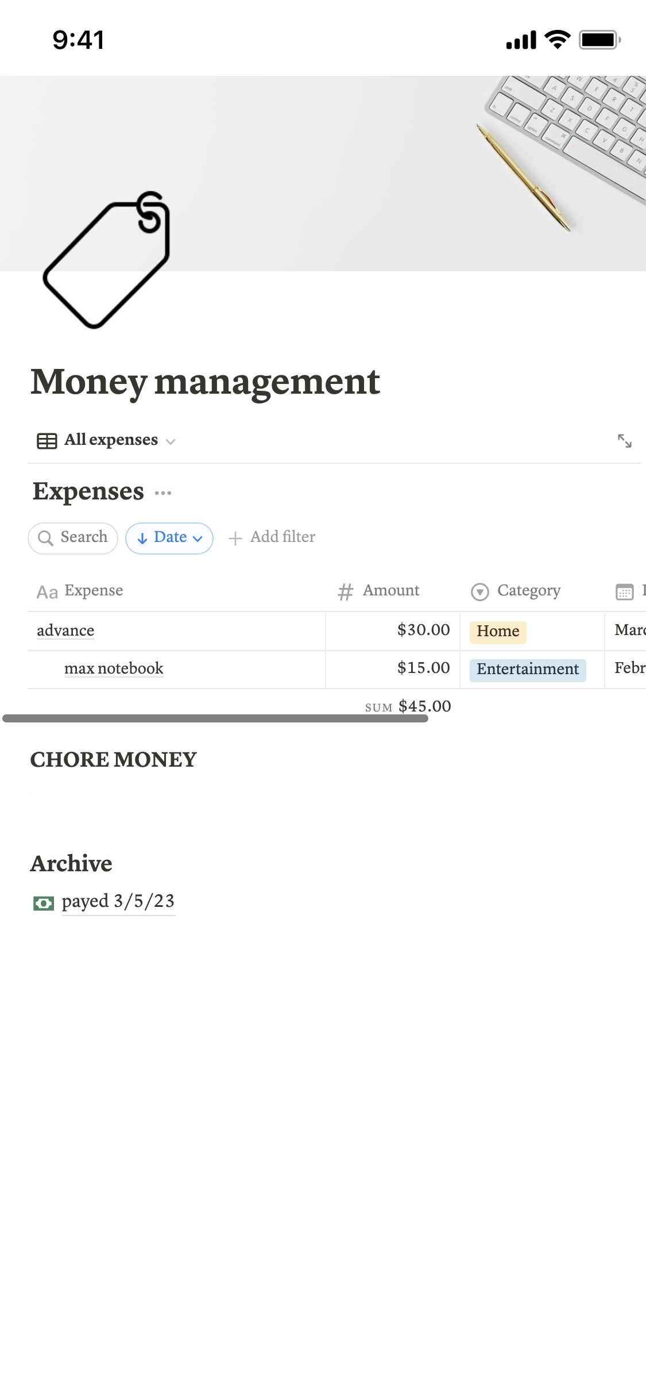Open the Date sort dropdown chip
Image resolution: width=646 pixels, height=1400 pixels.
(x=169, y=538)
